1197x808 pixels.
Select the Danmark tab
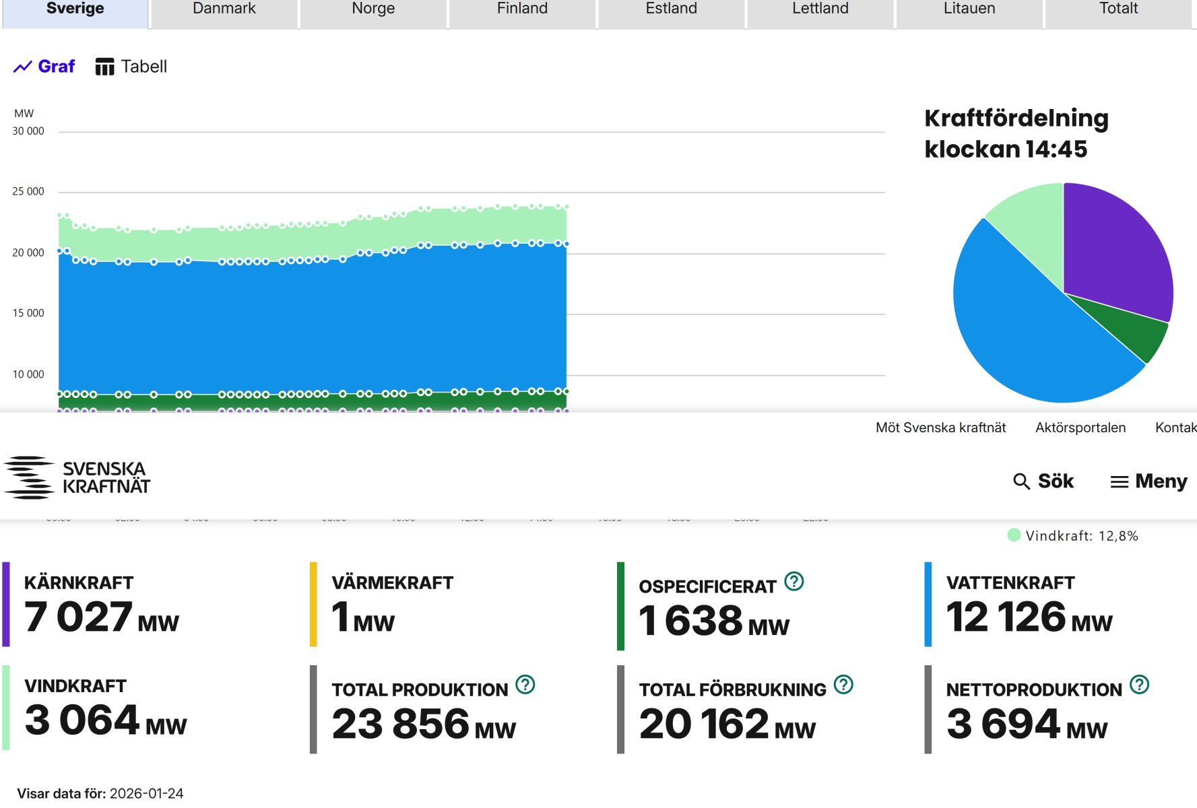point(224,9)
